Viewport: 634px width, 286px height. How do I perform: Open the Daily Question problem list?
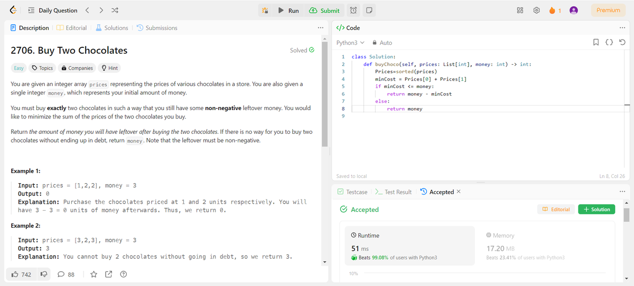point(53,11)
